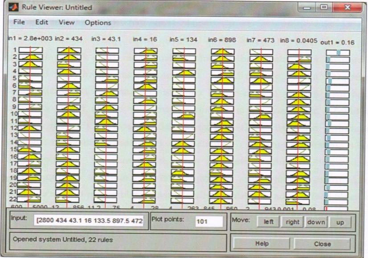Click the MATLAB icon in title bar

tap(13, 7)
